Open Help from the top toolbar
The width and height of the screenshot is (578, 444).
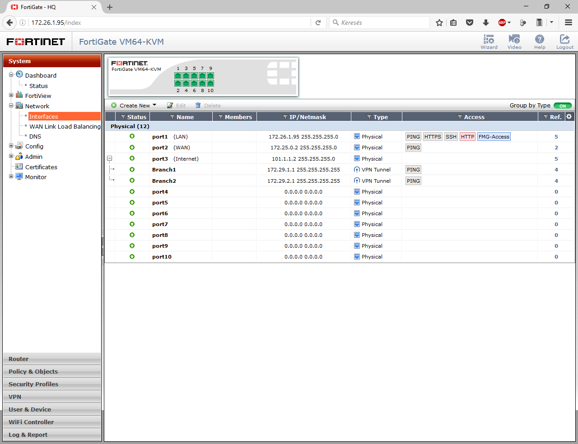click(x=540, y=42)
